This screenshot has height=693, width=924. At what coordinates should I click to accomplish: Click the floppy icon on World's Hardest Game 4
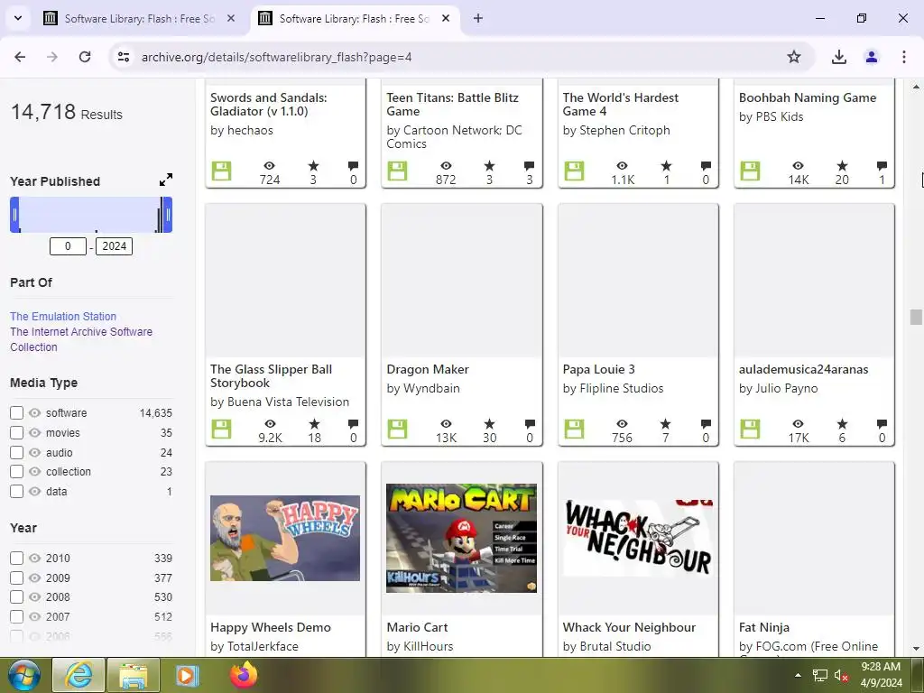574,171
